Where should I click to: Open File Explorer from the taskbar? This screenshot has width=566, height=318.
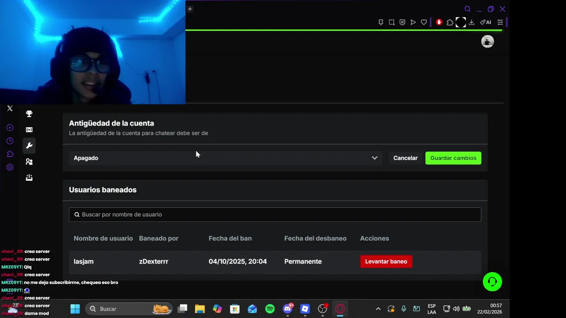pos(200,309)
